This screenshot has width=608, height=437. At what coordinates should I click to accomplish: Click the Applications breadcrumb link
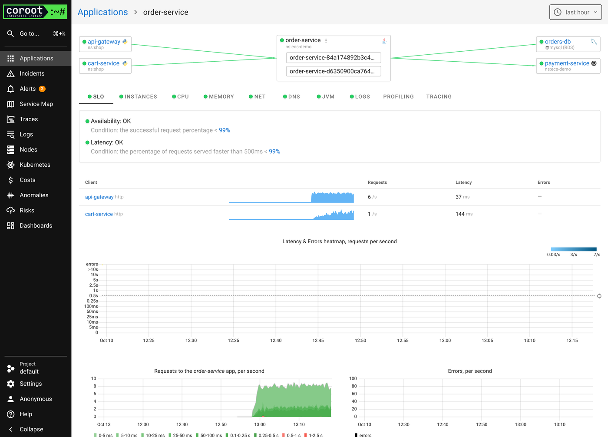click(x=102, y=12)
